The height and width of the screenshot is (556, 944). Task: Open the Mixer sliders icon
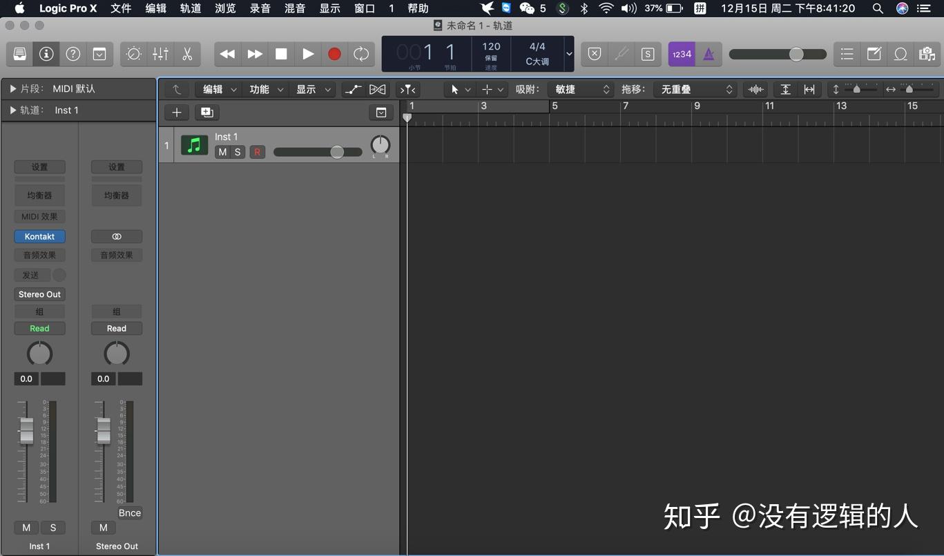coord(160,54)
